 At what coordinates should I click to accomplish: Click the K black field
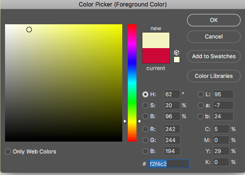pyautogui.click(x=221, y=162)
